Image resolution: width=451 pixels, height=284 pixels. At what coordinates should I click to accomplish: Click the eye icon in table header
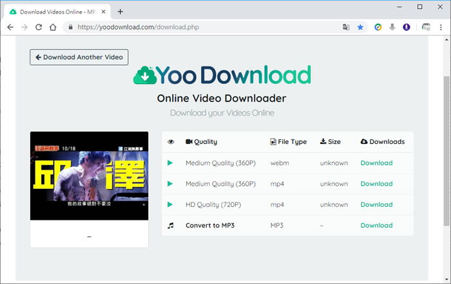pyautogui.click(x=171, y=142)
